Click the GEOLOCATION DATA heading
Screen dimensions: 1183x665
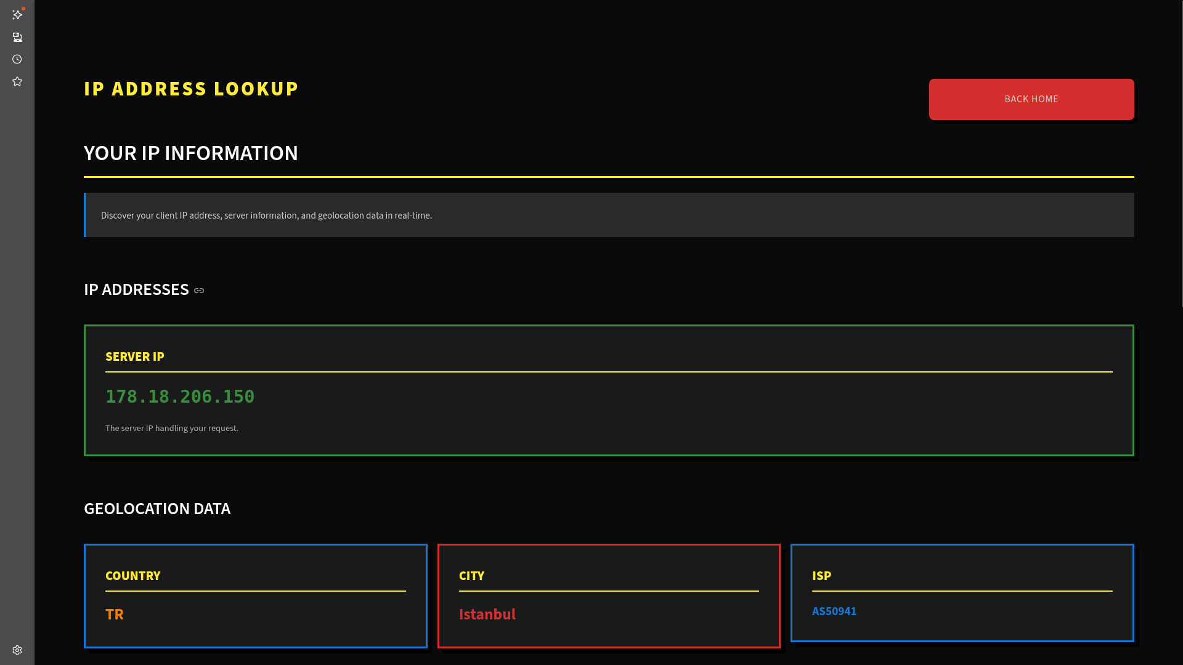157,509
